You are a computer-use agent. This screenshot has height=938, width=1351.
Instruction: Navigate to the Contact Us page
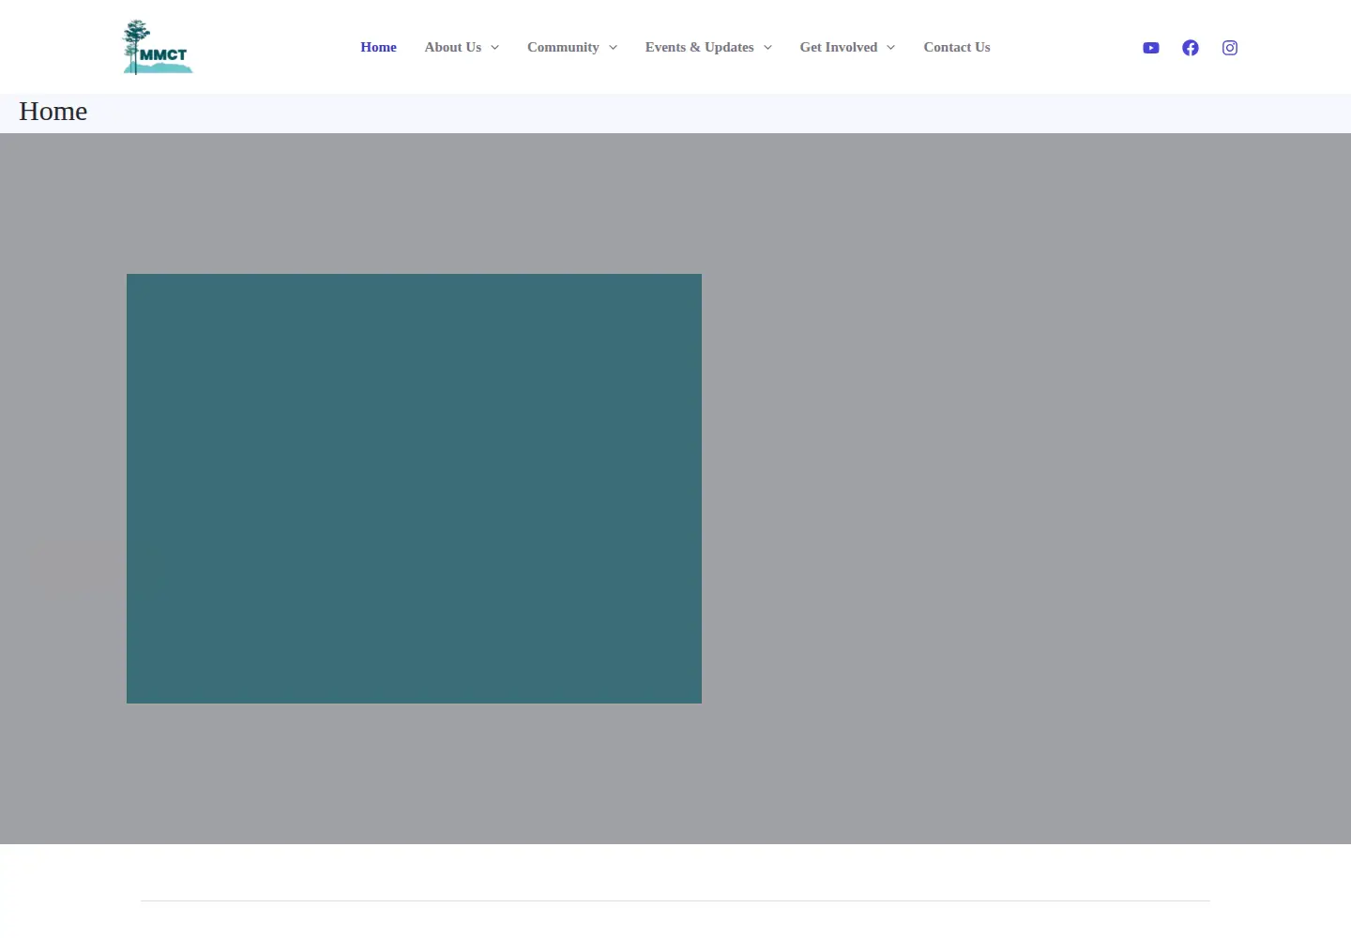pos(957,47)
